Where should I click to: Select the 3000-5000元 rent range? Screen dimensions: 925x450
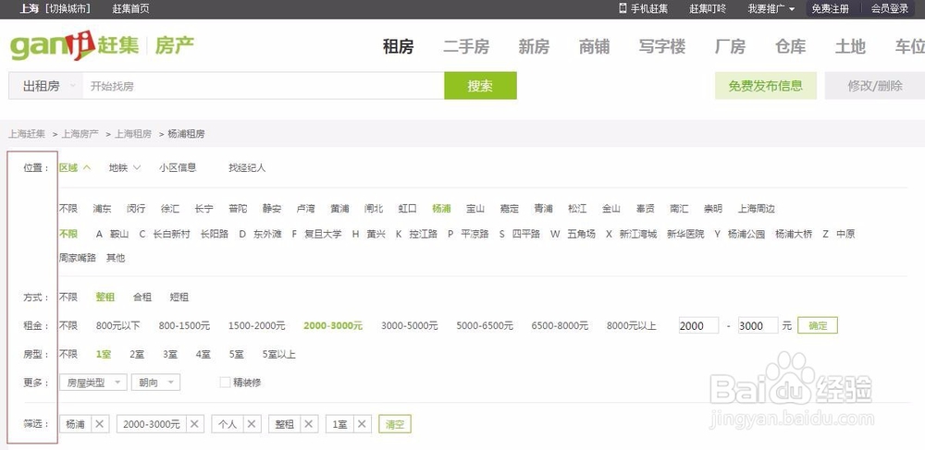click(x=410, y=326)
